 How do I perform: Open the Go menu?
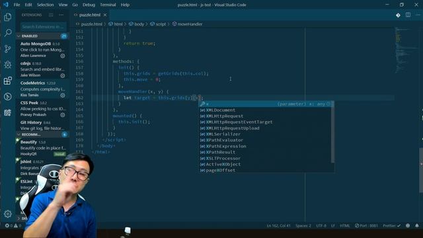75,5
